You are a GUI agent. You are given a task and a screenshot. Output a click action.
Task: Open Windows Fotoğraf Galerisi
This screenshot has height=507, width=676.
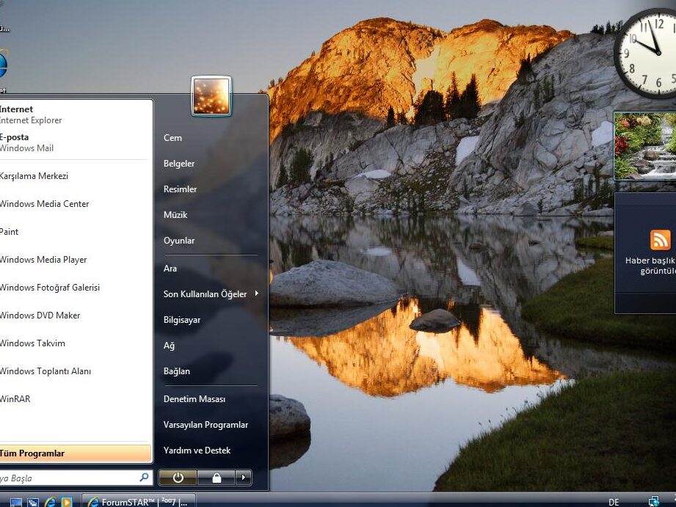[x=50, y=288]
